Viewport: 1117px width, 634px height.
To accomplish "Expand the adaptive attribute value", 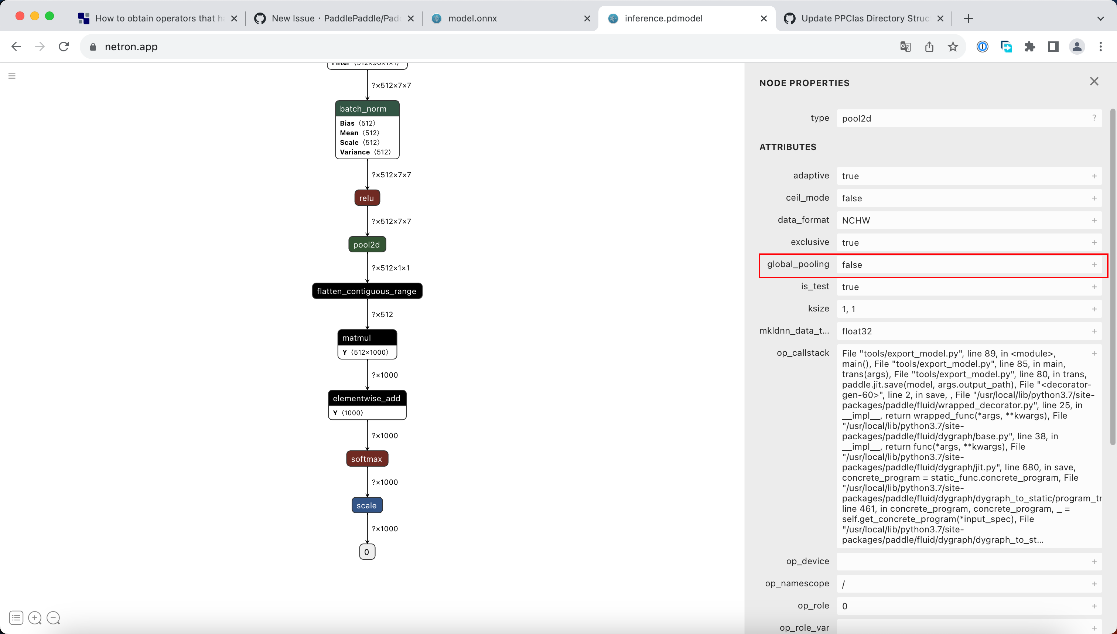I will [1094, 176].
